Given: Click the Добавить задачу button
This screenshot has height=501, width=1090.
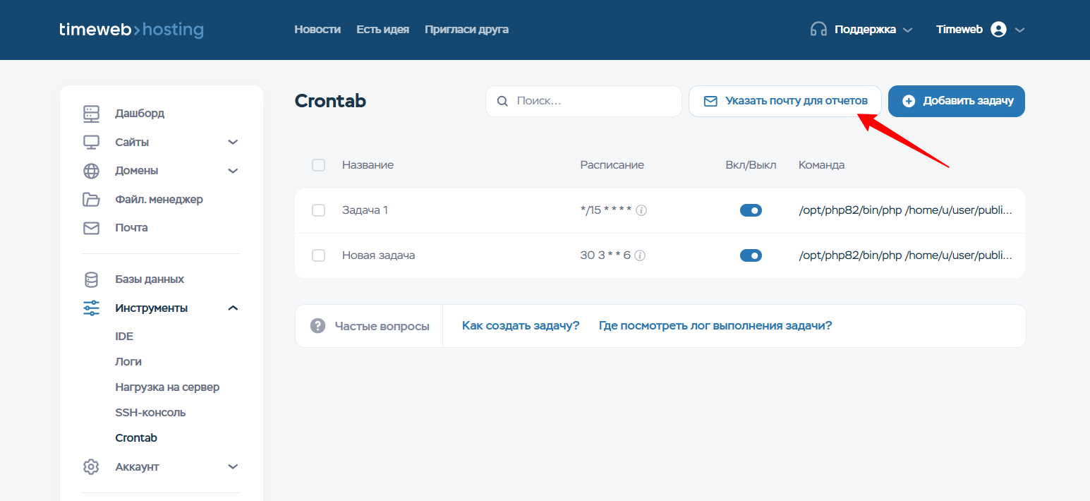Looking at the screenshot, I should [956, 101].
